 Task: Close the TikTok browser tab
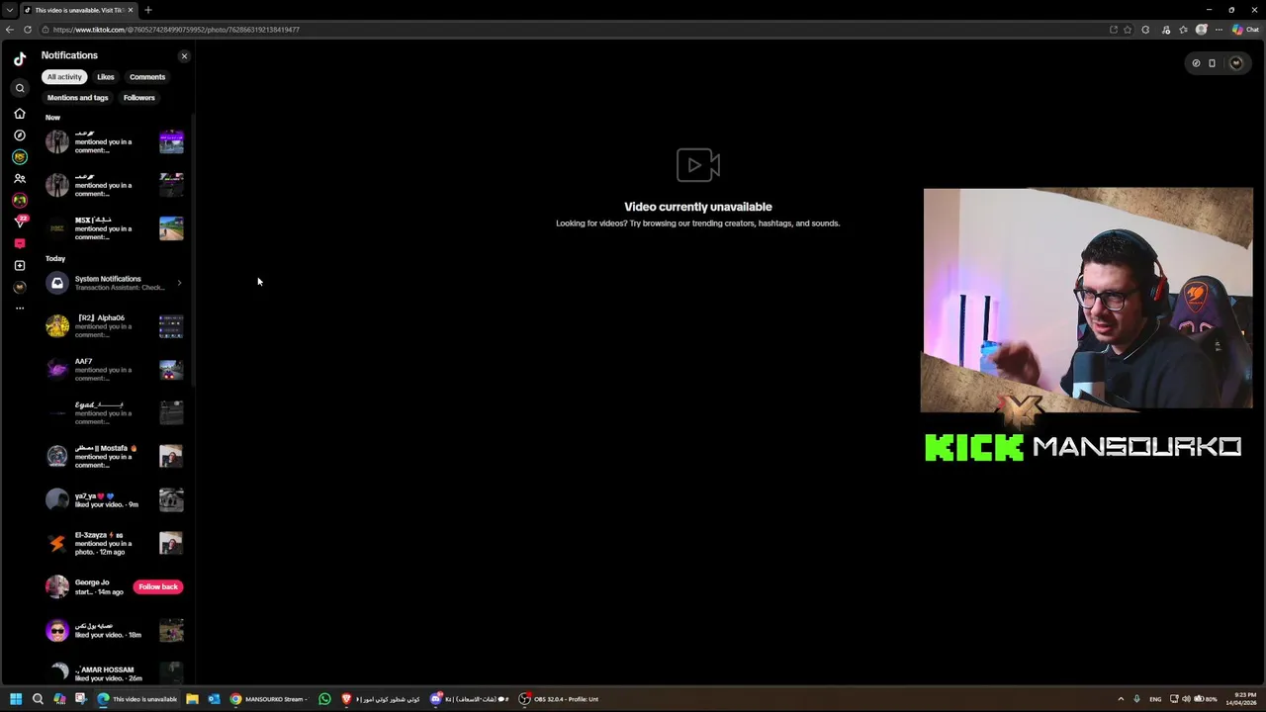[131, 10]
